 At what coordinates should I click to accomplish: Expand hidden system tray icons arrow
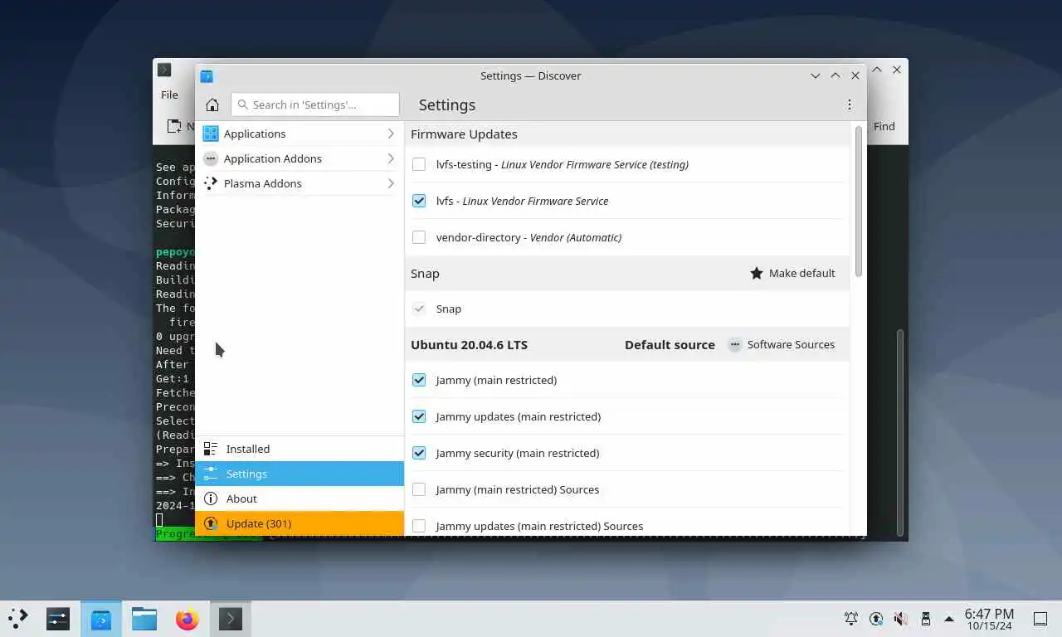[949, 618]
